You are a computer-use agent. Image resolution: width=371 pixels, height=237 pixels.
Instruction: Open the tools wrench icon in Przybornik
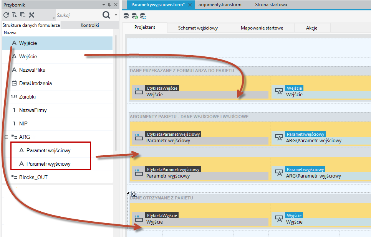(x=31, y=15)
